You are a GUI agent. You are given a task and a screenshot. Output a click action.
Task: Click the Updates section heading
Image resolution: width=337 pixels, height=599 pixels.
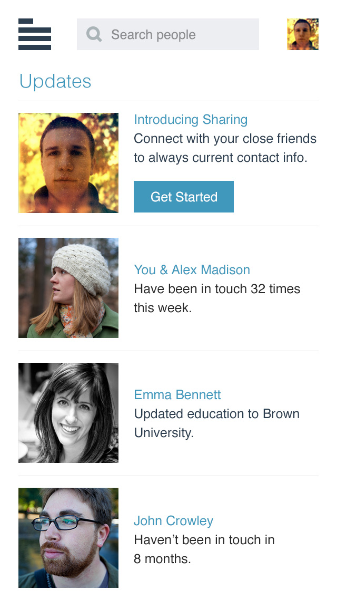[x=55, y=81]
